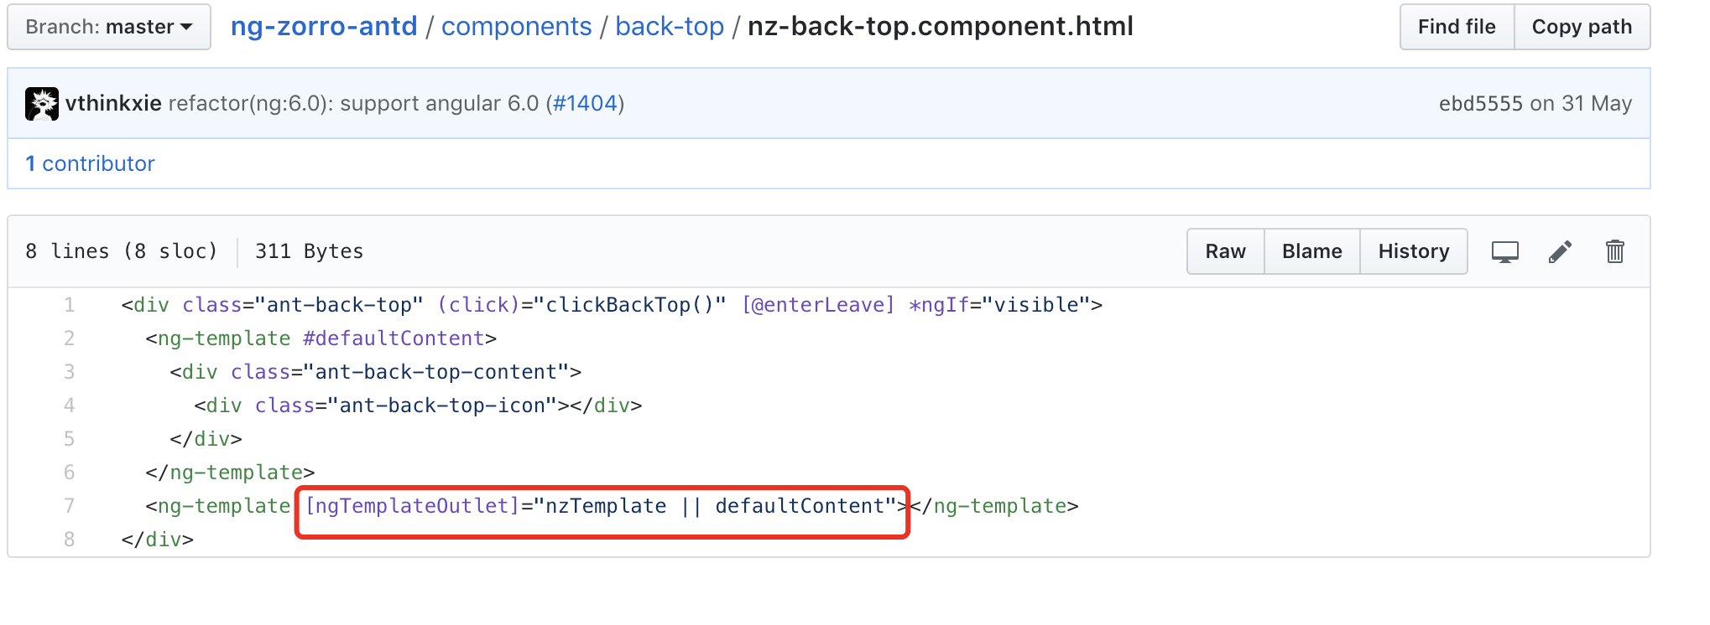Go to ng-zorro-antd repository root
This screenshot has height=625, width=1710.
[324, 27]
